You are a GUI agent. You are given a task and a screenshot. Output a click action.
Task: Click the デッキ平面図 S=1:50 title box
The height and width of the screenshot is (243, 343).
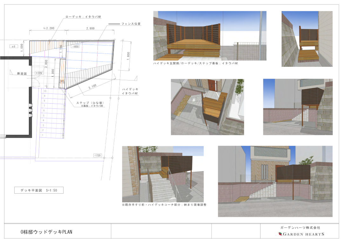tap(39, 190)
